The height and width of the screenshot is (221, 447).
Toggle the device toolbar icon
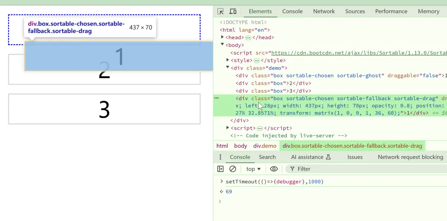233,12
